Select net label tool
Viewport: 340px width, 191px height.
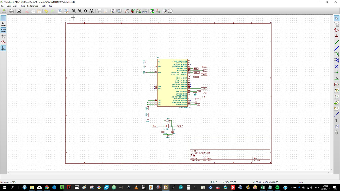(337, 78)
